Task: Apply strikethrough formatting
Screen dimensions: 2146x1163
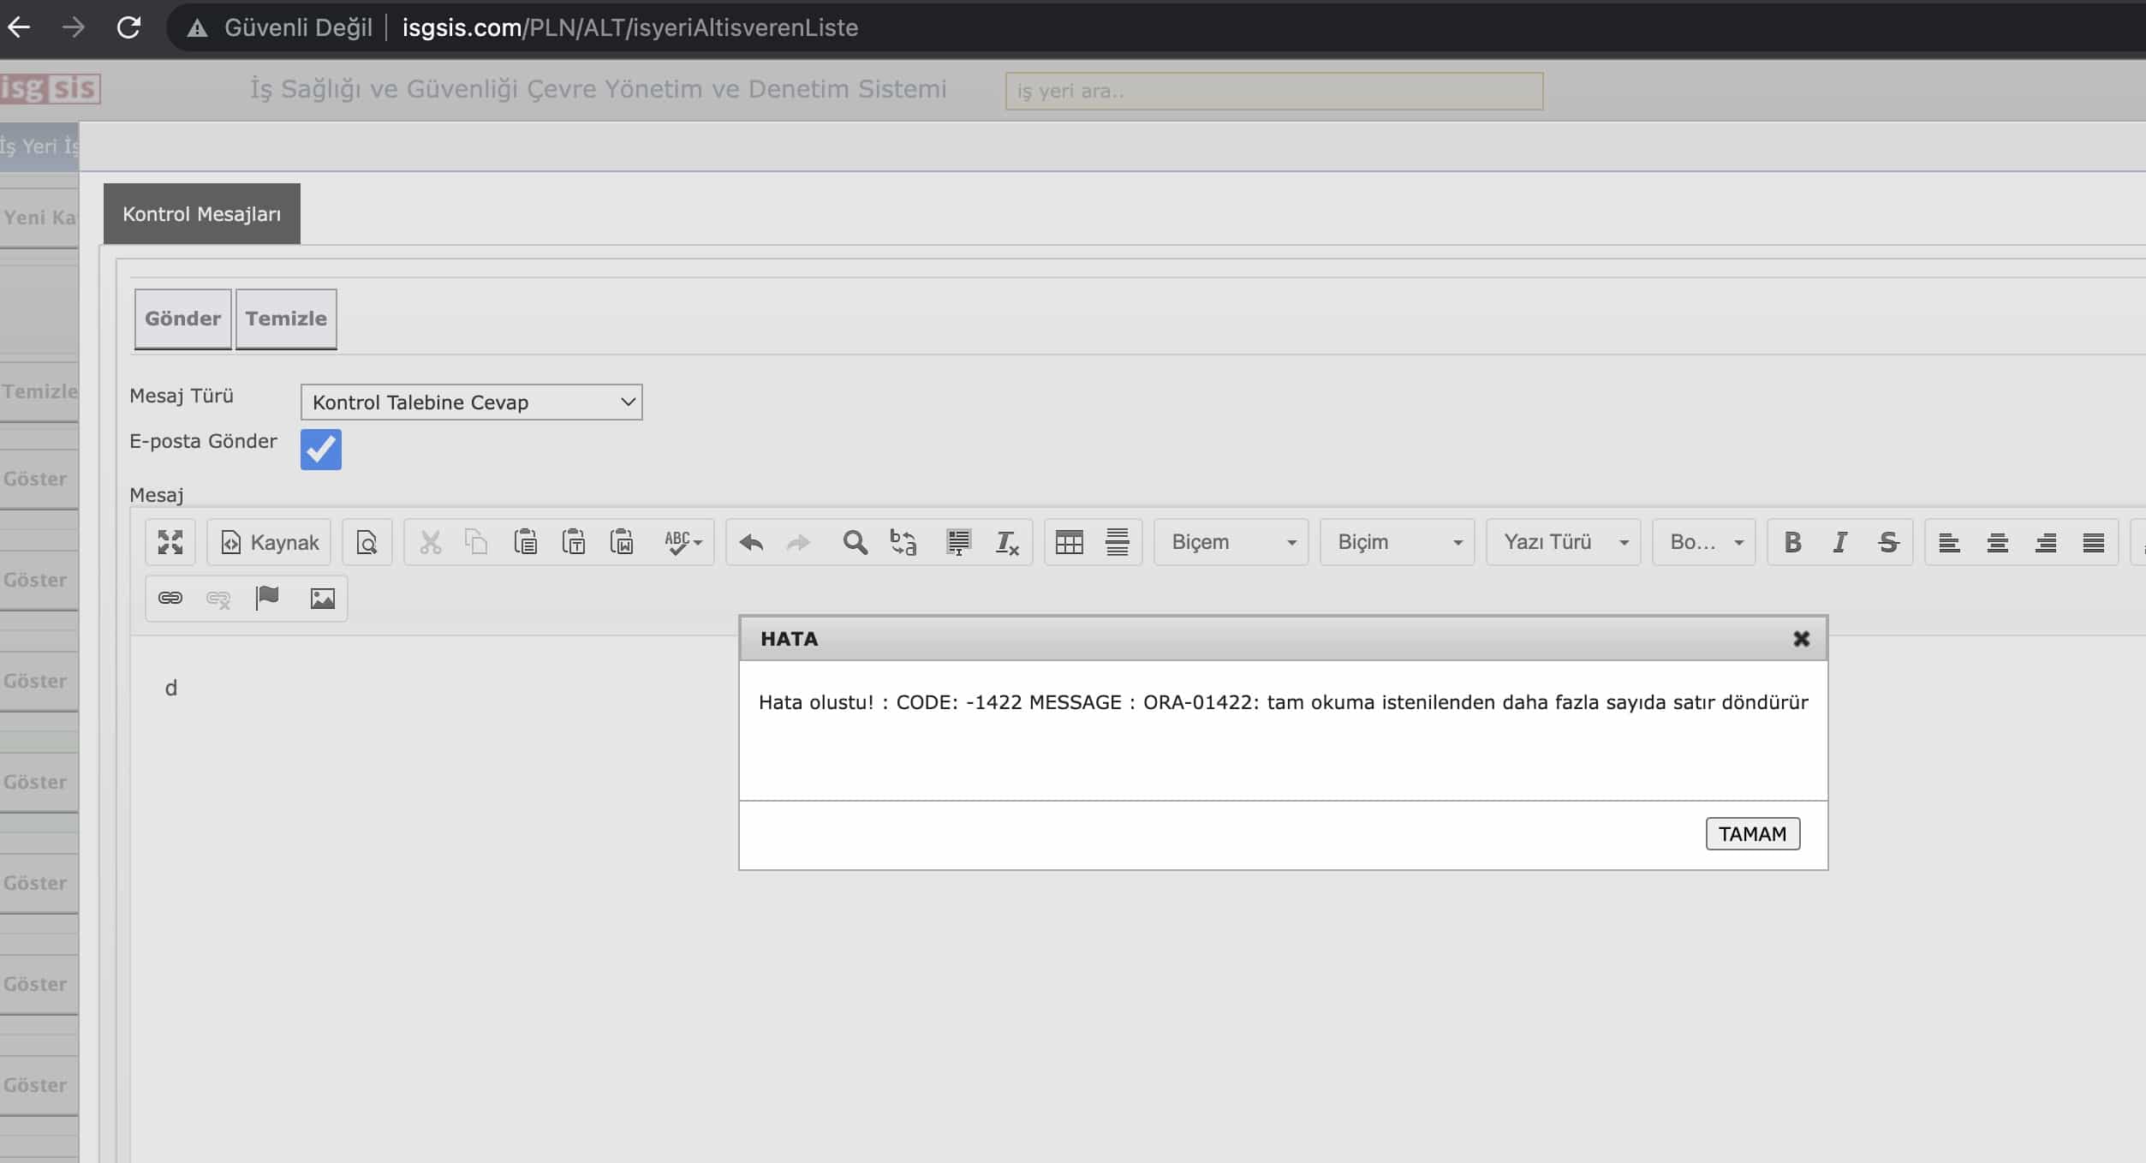Action: pyautogui.click(x=1888, y=542)
